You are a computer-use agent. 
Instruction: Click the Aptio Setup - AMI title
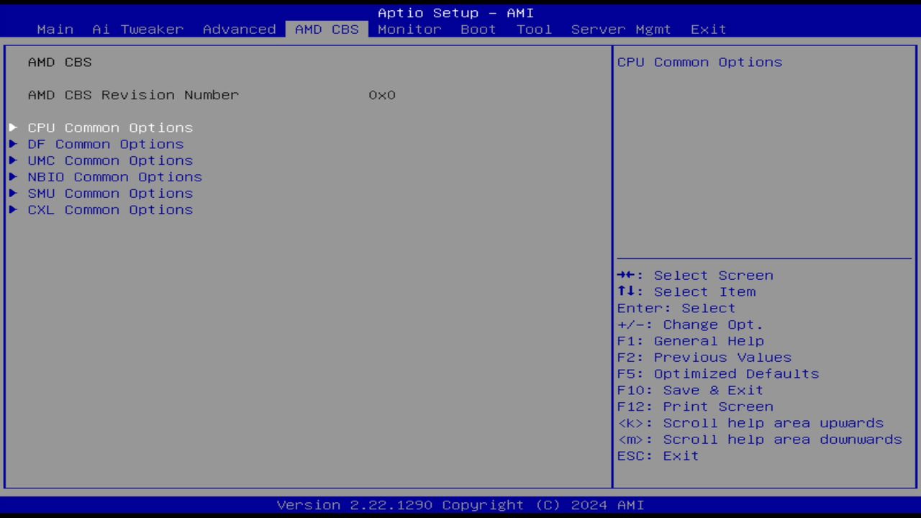(x=455, y=13)
